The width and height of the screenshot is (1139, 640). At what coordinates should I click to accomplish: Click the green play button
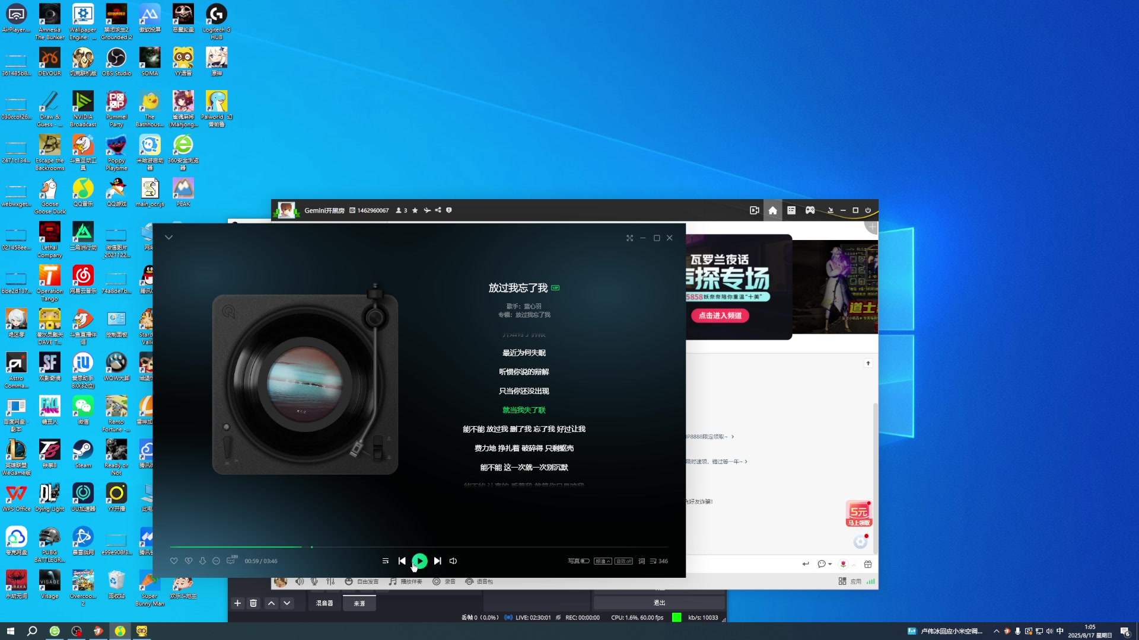419,561
